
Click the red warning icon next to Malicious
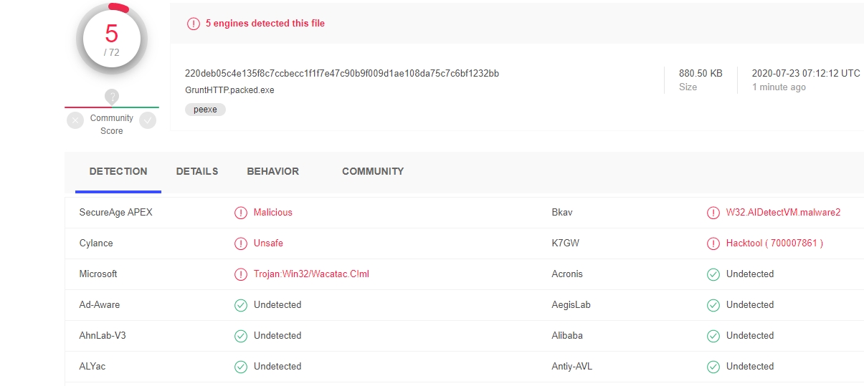click(241, 213)
